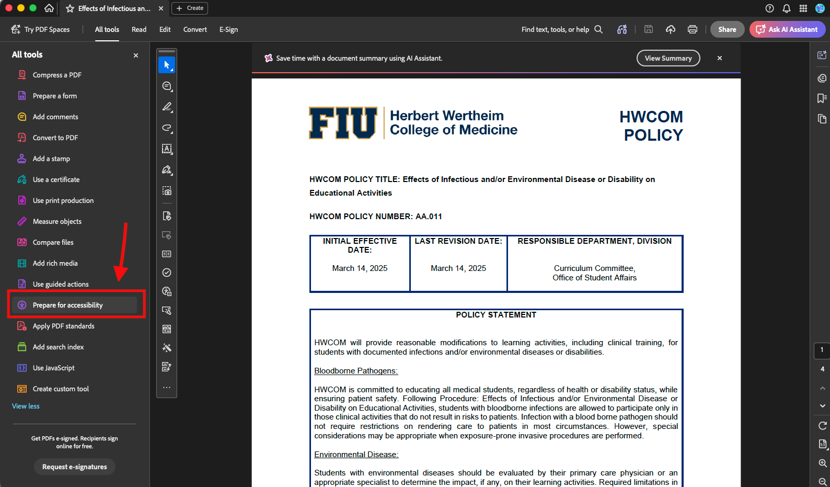
Task: Open the AI link tool icon near search
Action: coord(622,29)
